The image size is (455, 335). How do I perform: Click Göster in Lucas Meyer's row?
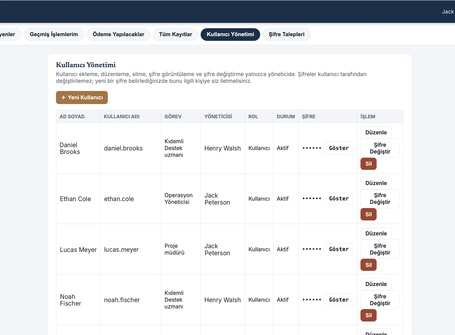click(339, 249)
